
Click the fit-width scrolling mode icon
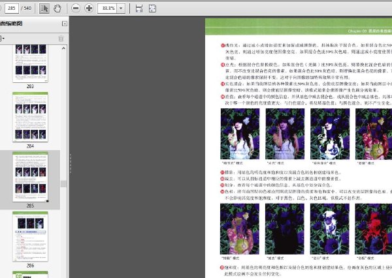[x=139, y=8]
